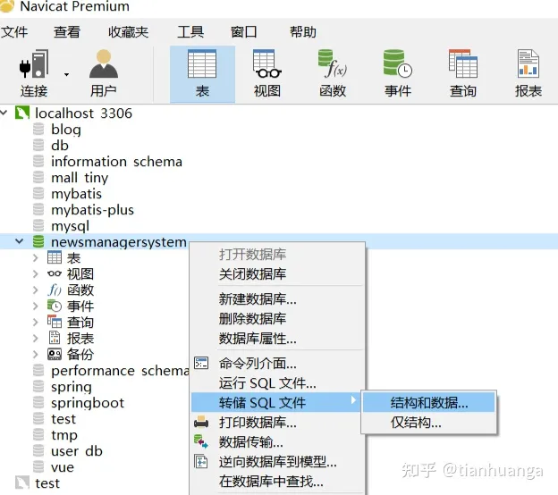The width and height of the screenshot is (558, 495).
Task: Choose 关闭数据库 from context menu
Action: pyautogui.click(x=252, y=273)
